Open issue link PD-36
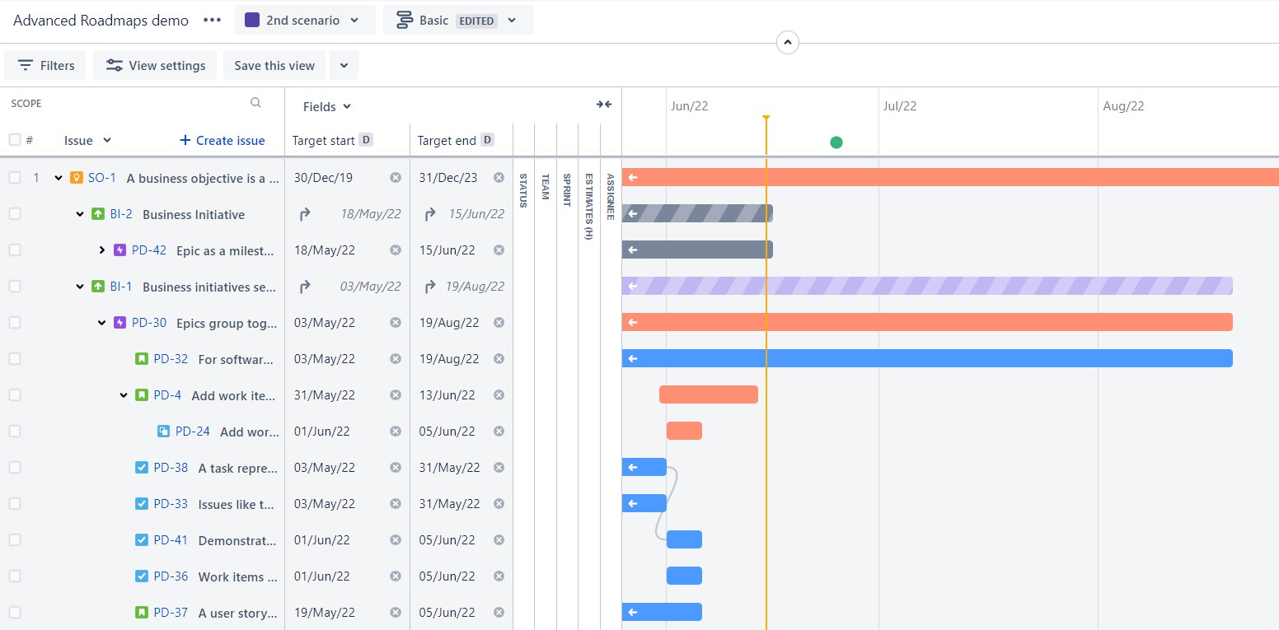Viewport: 1279px width, 630px height. (171, 576)
